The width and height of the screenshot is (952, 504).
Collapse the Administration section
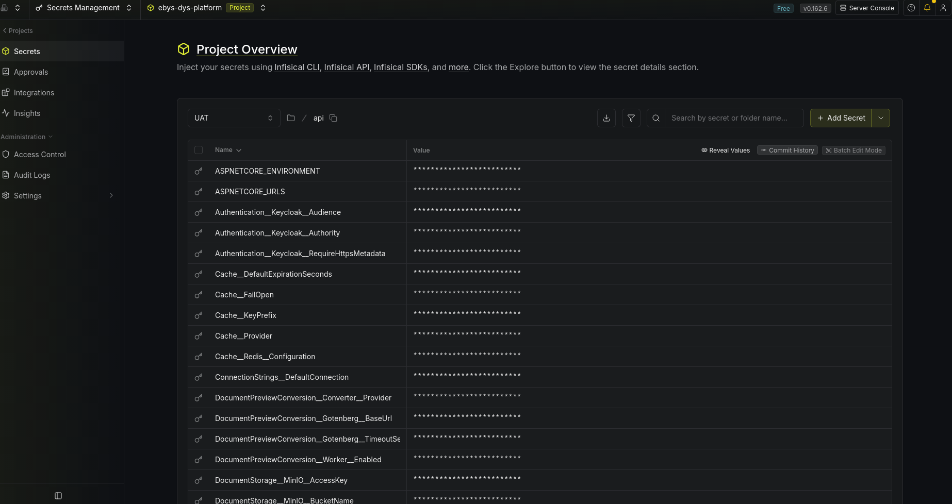tap(27, 137)
